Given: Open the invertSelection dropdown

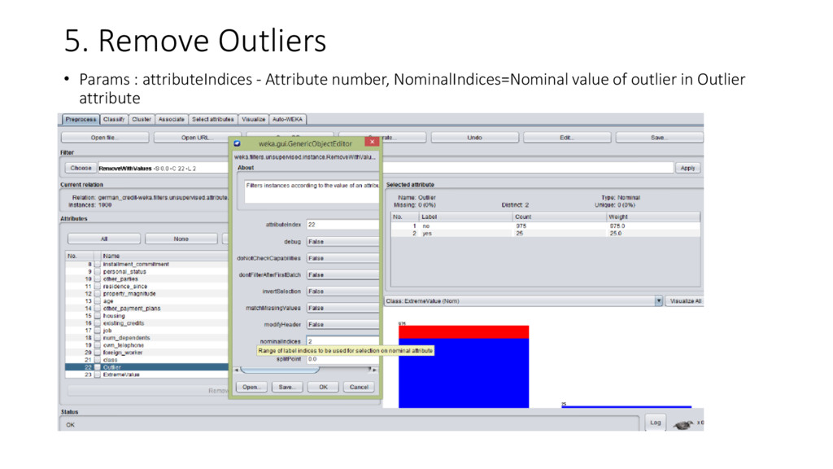Looking at the screenshot, I should (x=342, y=291).
